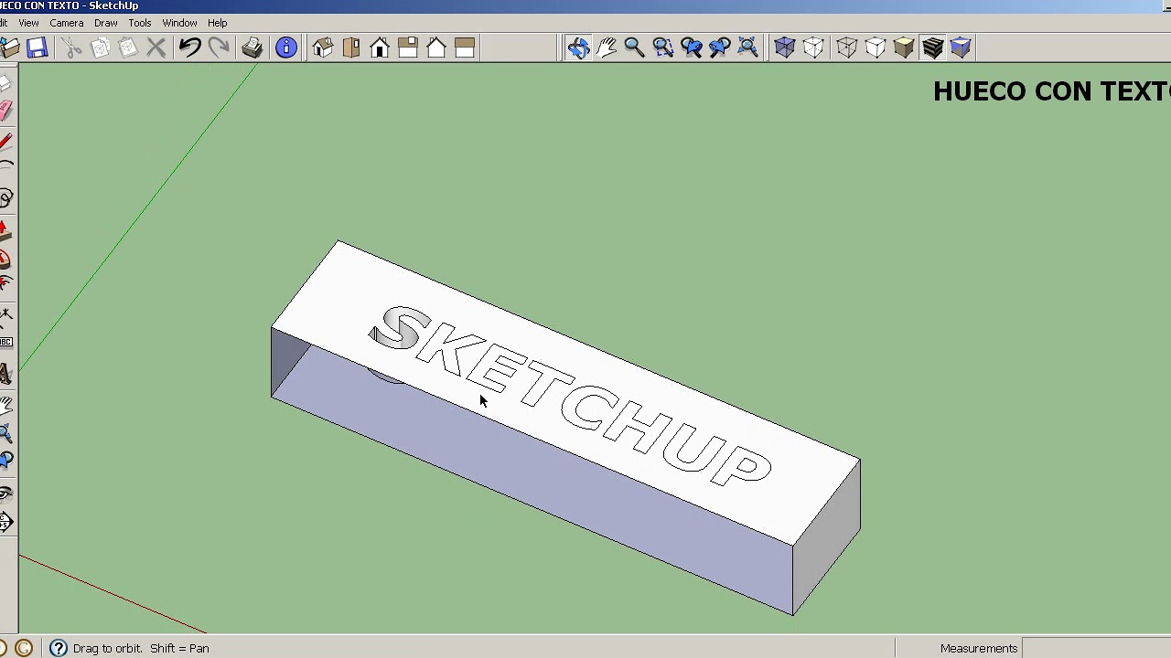Select the Eraser tool in side toolbar

(5, 111)
